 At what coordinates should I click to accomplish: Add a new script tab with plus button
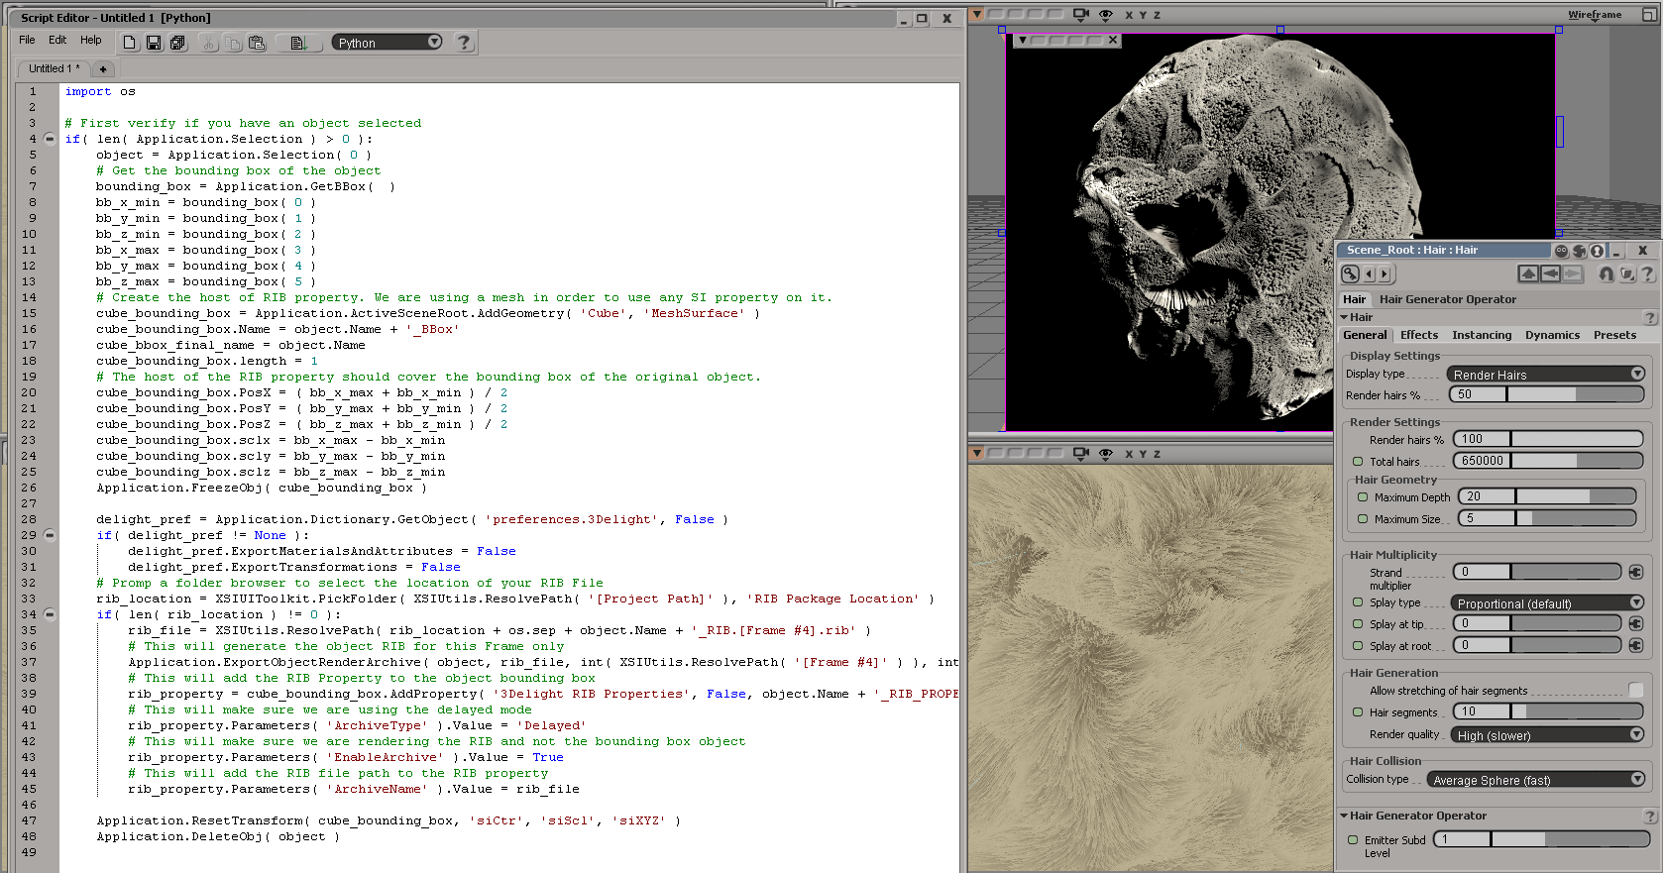103,69
